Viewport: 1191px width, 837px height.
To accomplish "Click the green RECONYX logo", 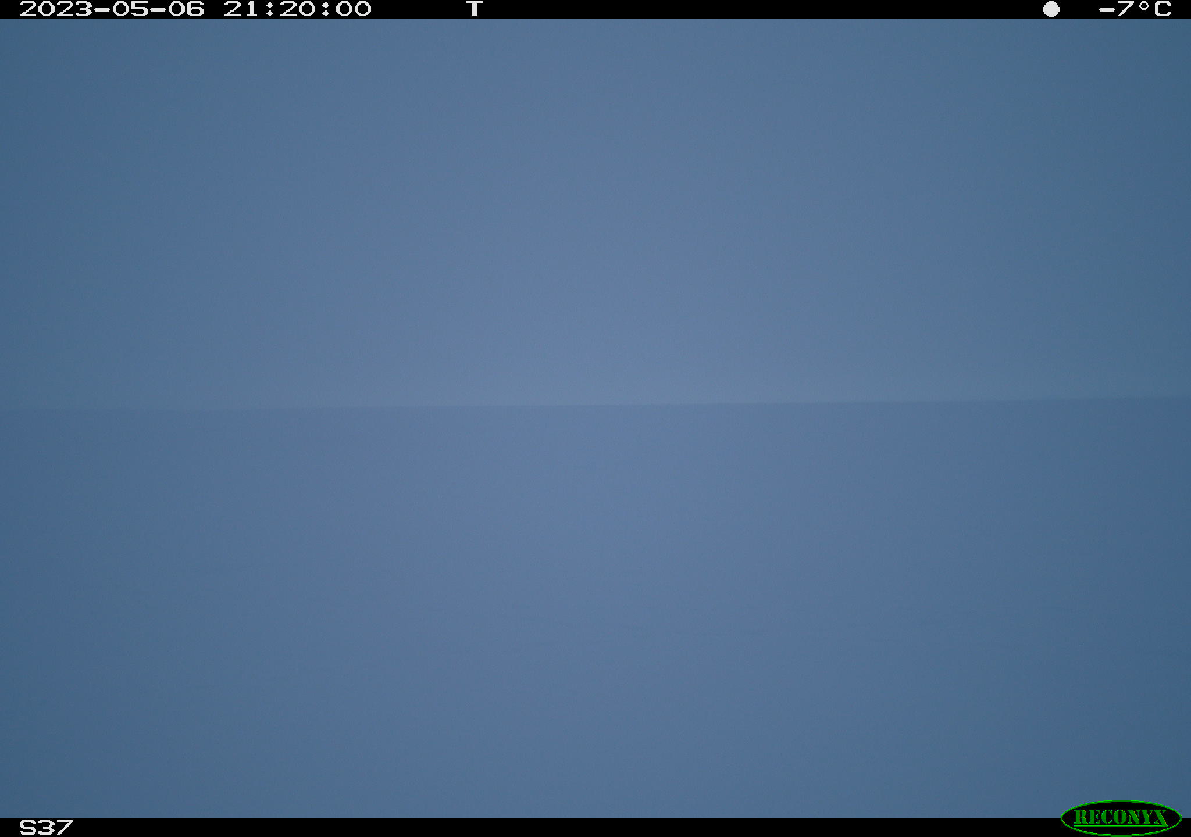I will coord(1121,817).
